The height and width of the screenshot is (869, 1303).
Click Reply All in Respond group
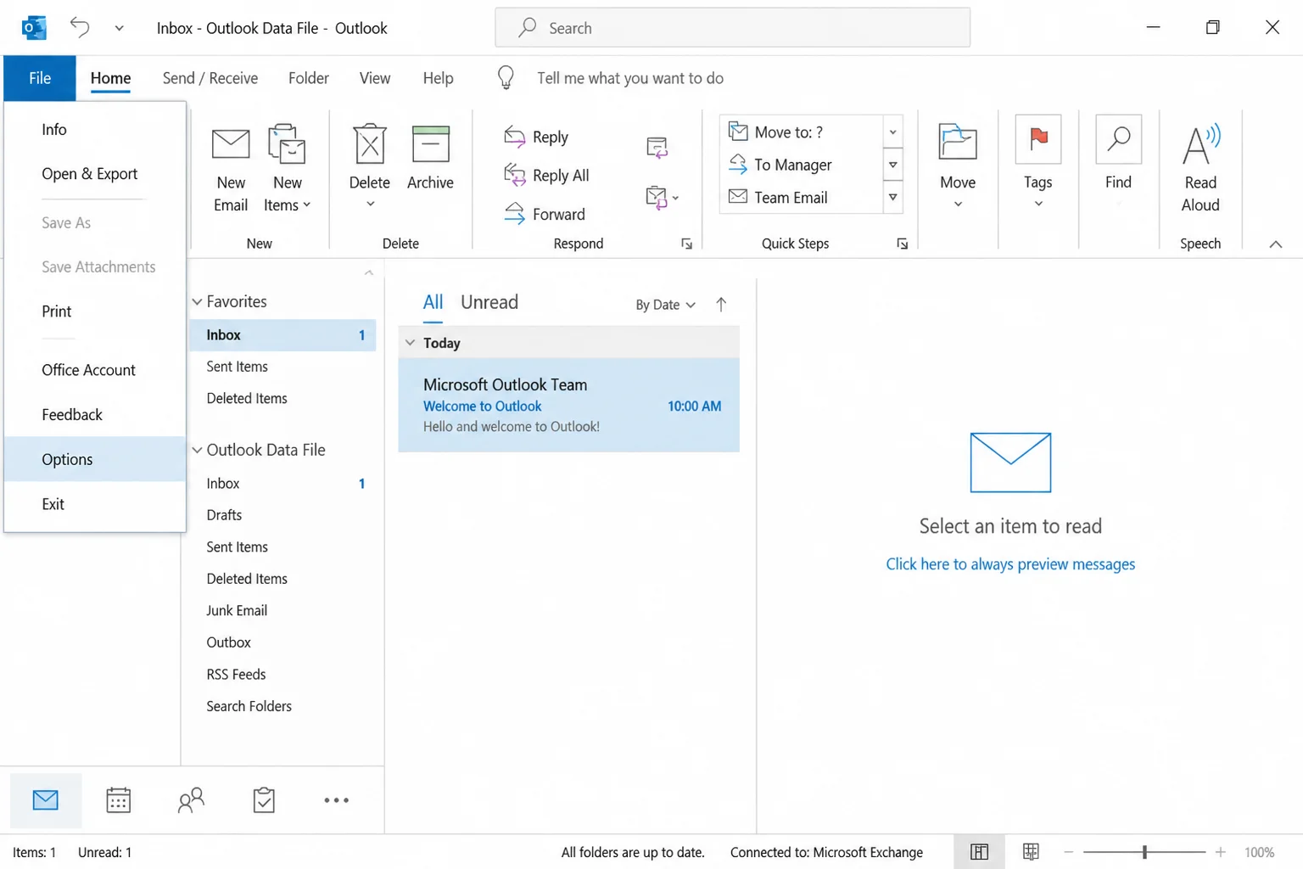point(546,175)
